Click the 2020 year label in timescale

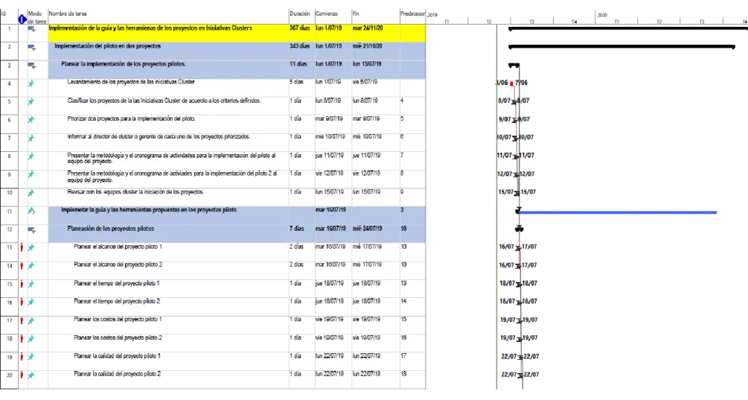(602, 15)
